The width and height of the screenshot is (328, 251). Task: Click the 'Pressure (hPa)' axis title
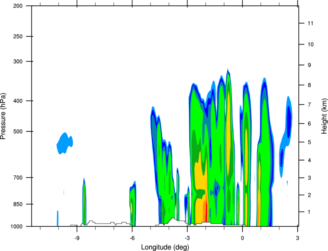(3, 116)
